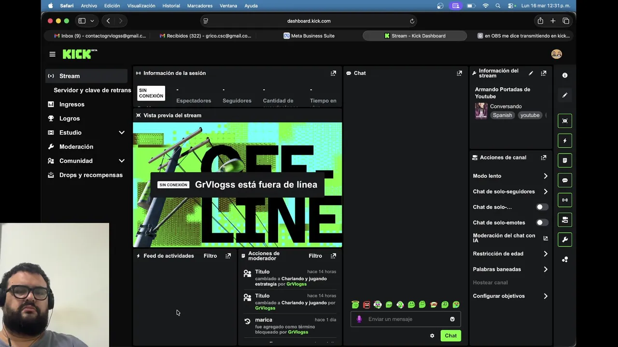Select Stream in the sidebar

(86, 76)
